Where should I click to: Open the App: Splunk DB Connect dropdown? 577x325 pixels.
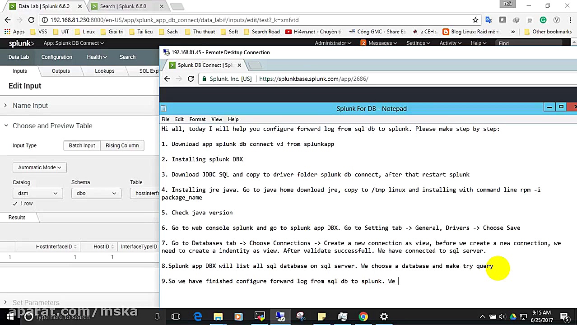click(74, 43)
